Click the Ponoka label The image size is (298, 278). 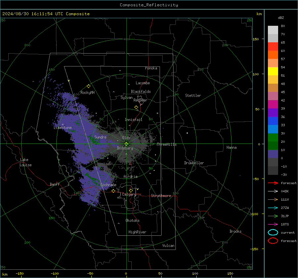pos(151,68)
